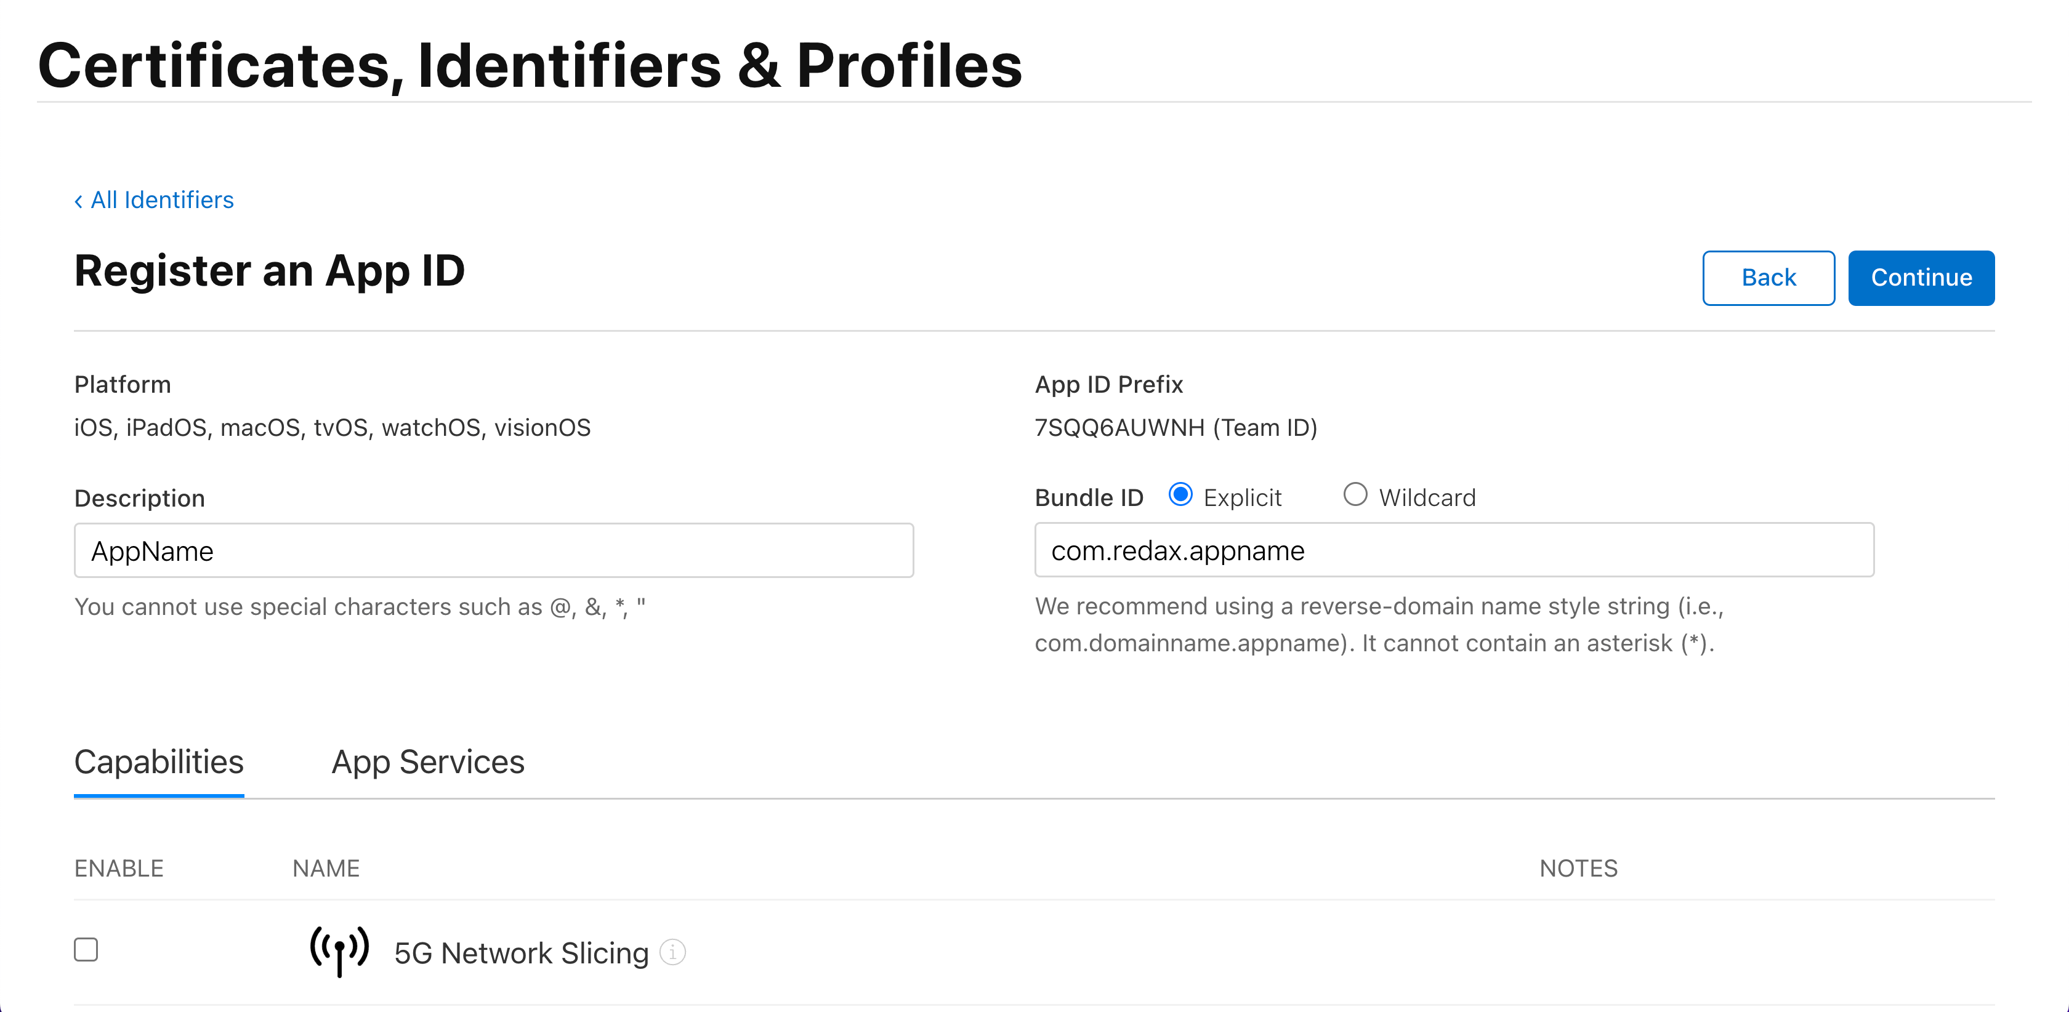Screen dimensions: 2069x1012
Task: Click the NAME column header
Action: [x=326, y=868]
